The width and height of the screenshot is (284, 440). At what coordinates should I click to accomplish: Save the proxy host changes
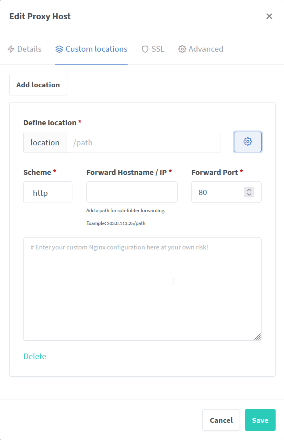pyautogui.click(x=260, y=420)
